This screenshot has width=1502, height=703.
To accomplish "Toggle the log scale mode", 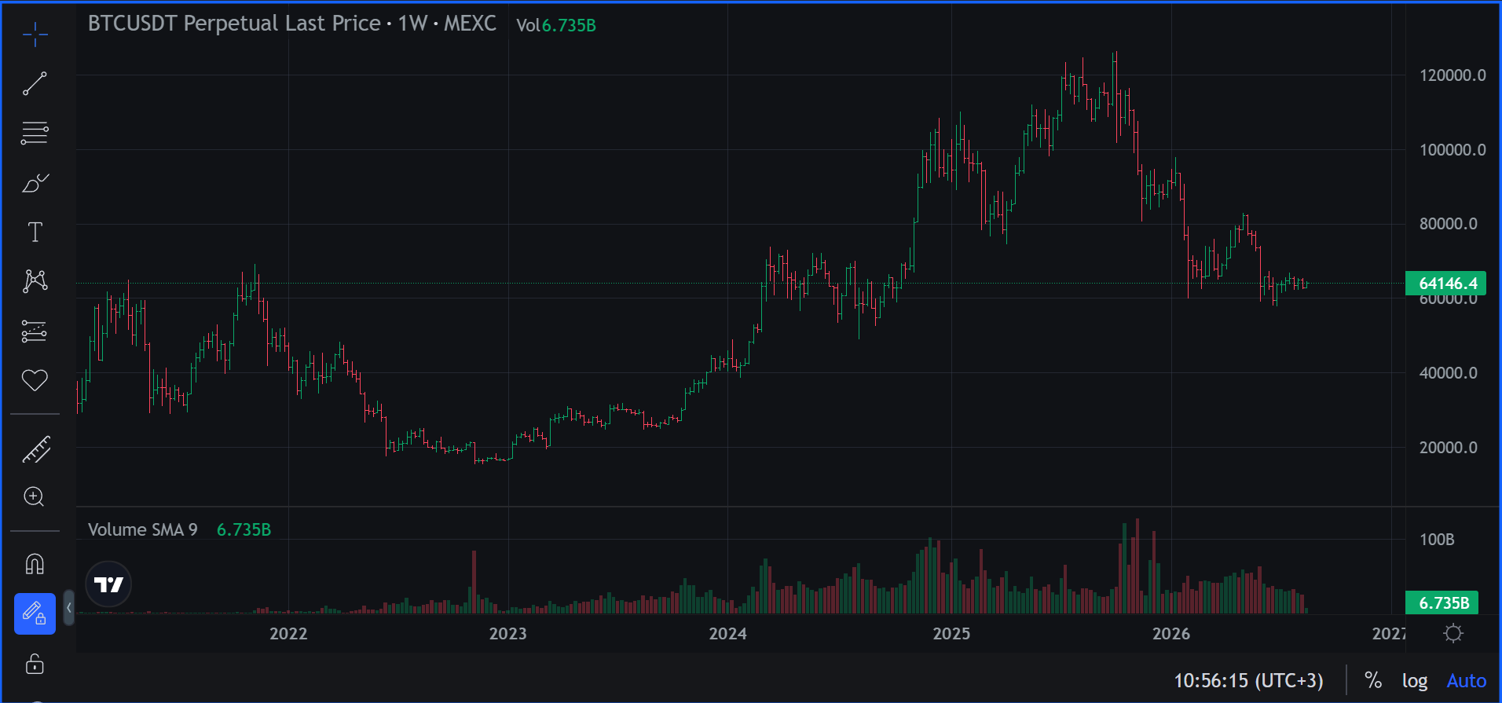I will pos(1415,680).
